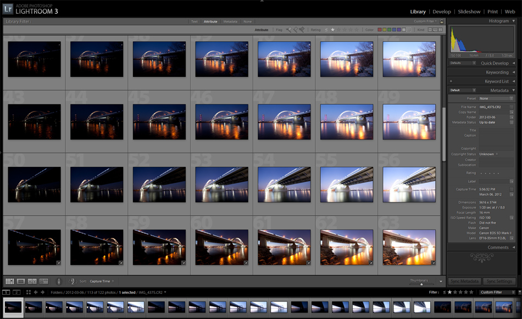
Task: Open Survey view icon
Action: [x=43, y=282]
